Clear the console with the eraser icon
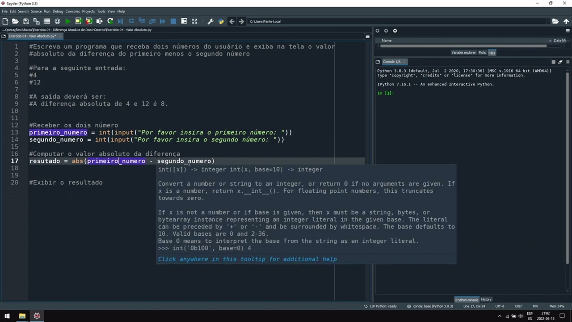Screen dimensions: 572x322 (x=560, y=62)
